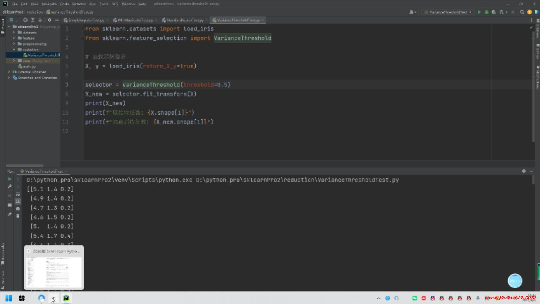The width and height of the screenshot is (540, 304).
Task: Open the Refactor menu
Action: [79, 4]
